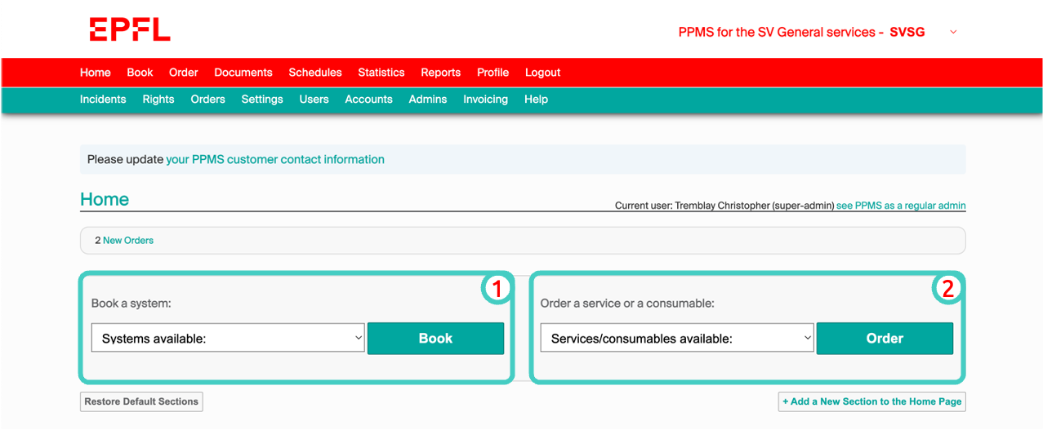Click Restore Default Sections button
Screen dimensions: 1043x430
coord(141,401)
